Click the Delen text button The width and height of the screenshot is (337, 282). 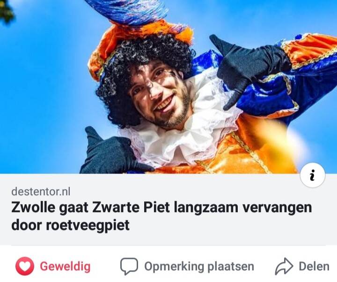[x=314, y=267]
